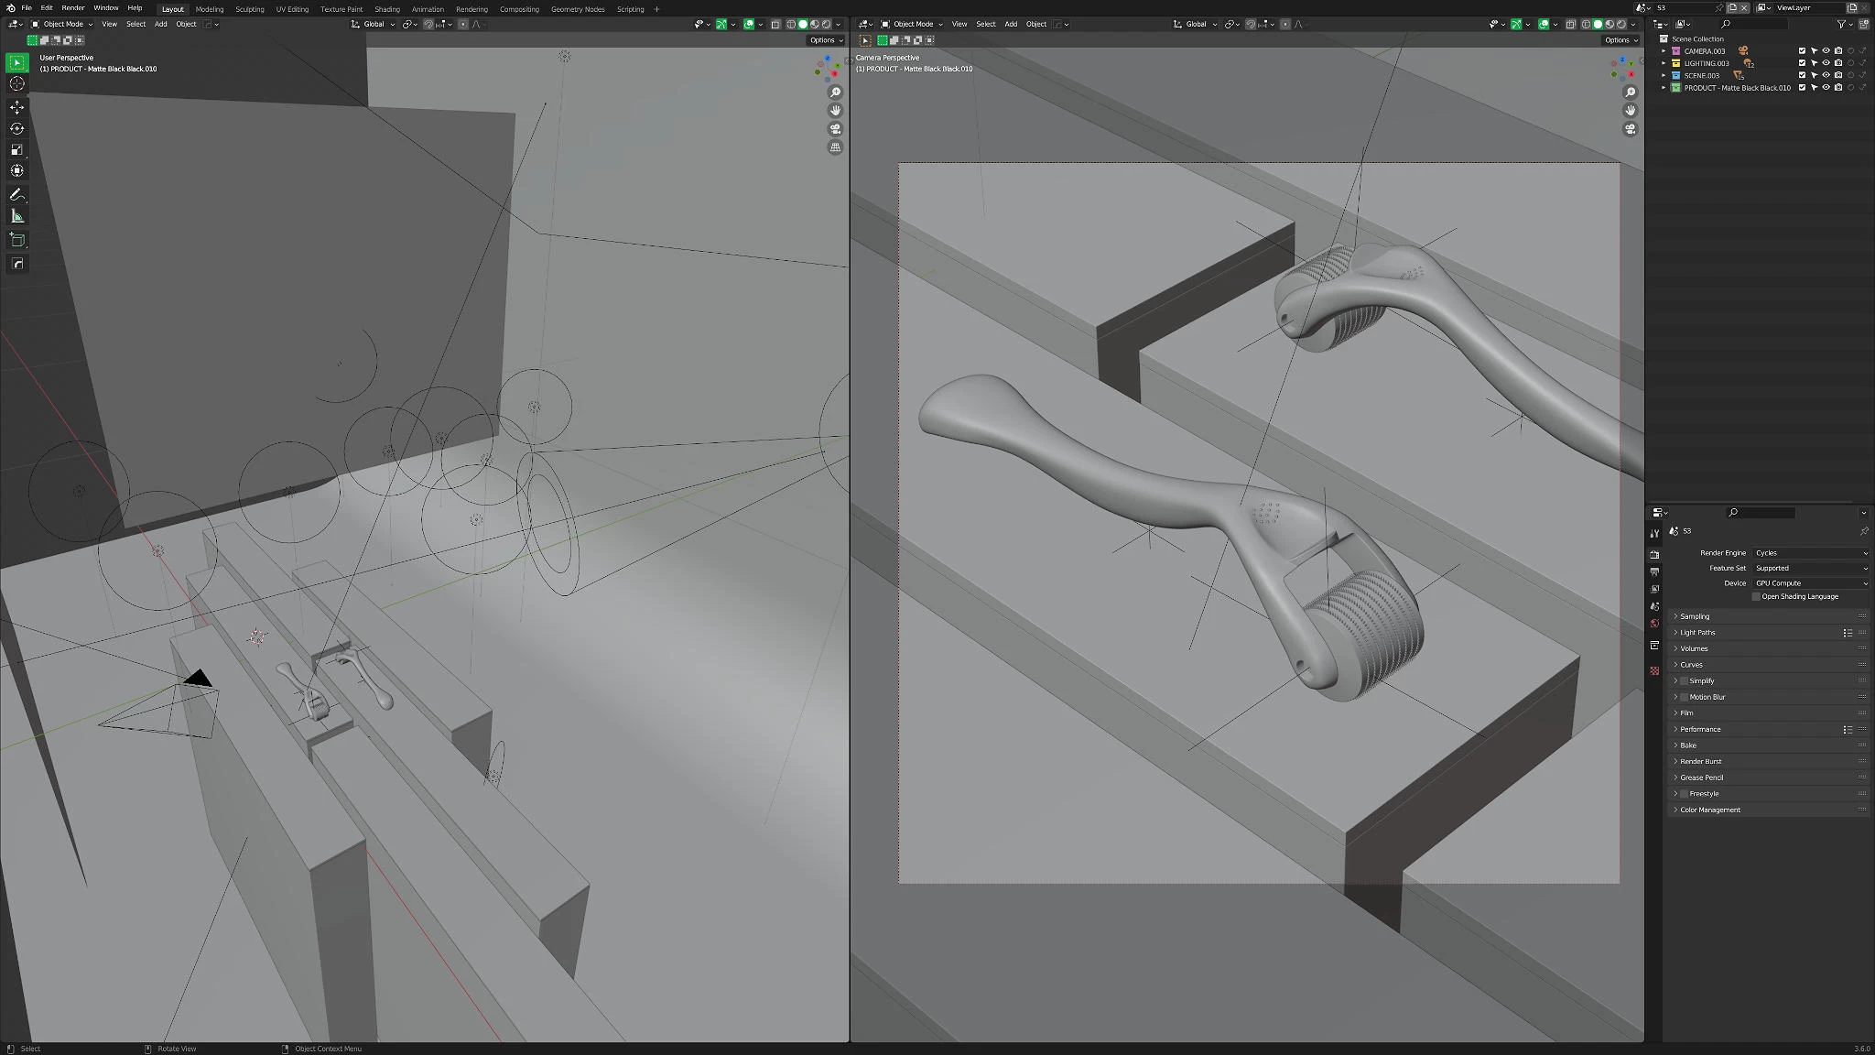Viewport: 1875px width, 1055px height.
Task: Select the Add Cube tool
Action: pos(16,240)
